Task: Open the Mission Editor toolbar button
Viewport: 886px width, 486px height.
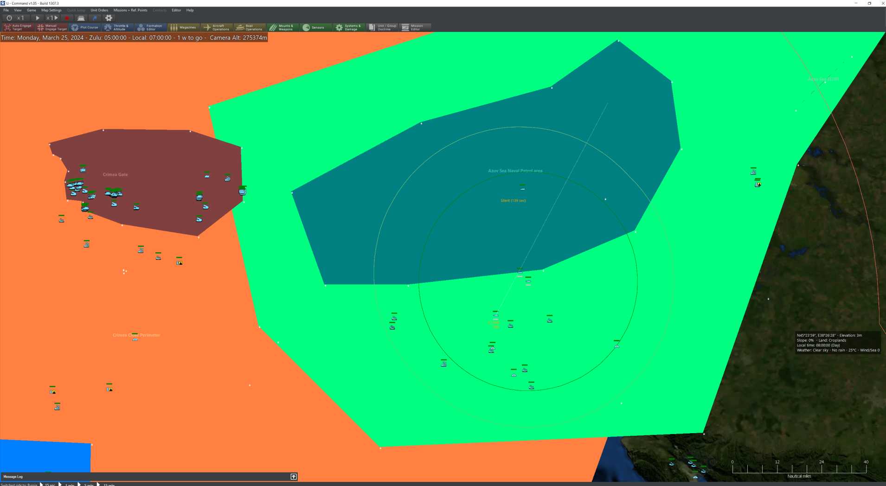Action: [415, 27]
